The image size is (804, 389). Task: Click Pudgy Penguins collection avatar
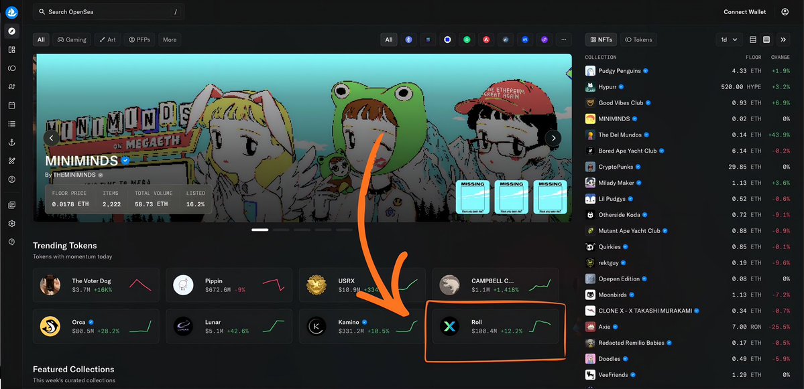coord(590,70)
